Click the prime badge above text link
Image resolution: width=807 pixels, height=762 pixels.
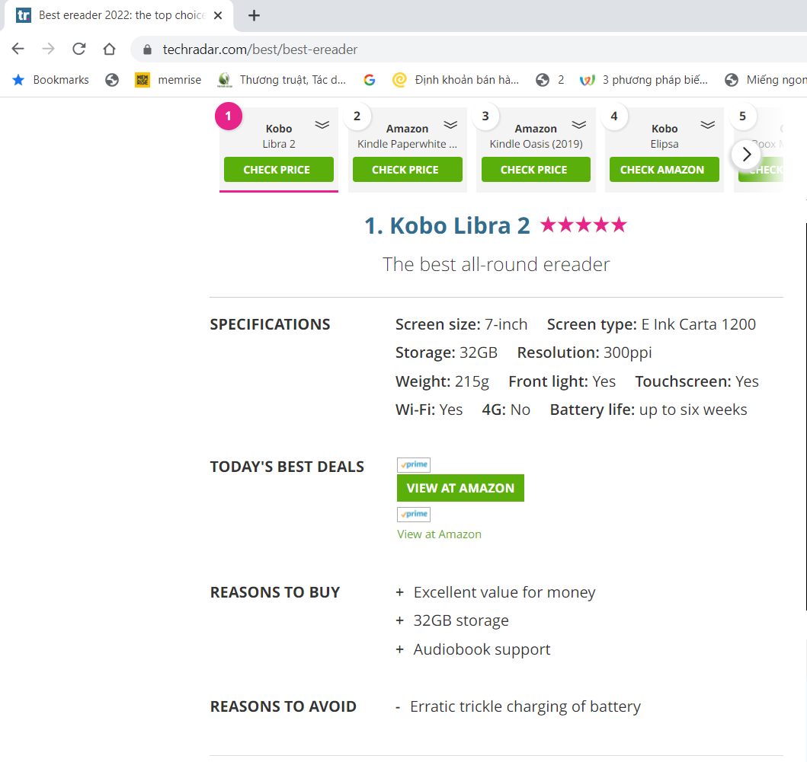[414, 514]
